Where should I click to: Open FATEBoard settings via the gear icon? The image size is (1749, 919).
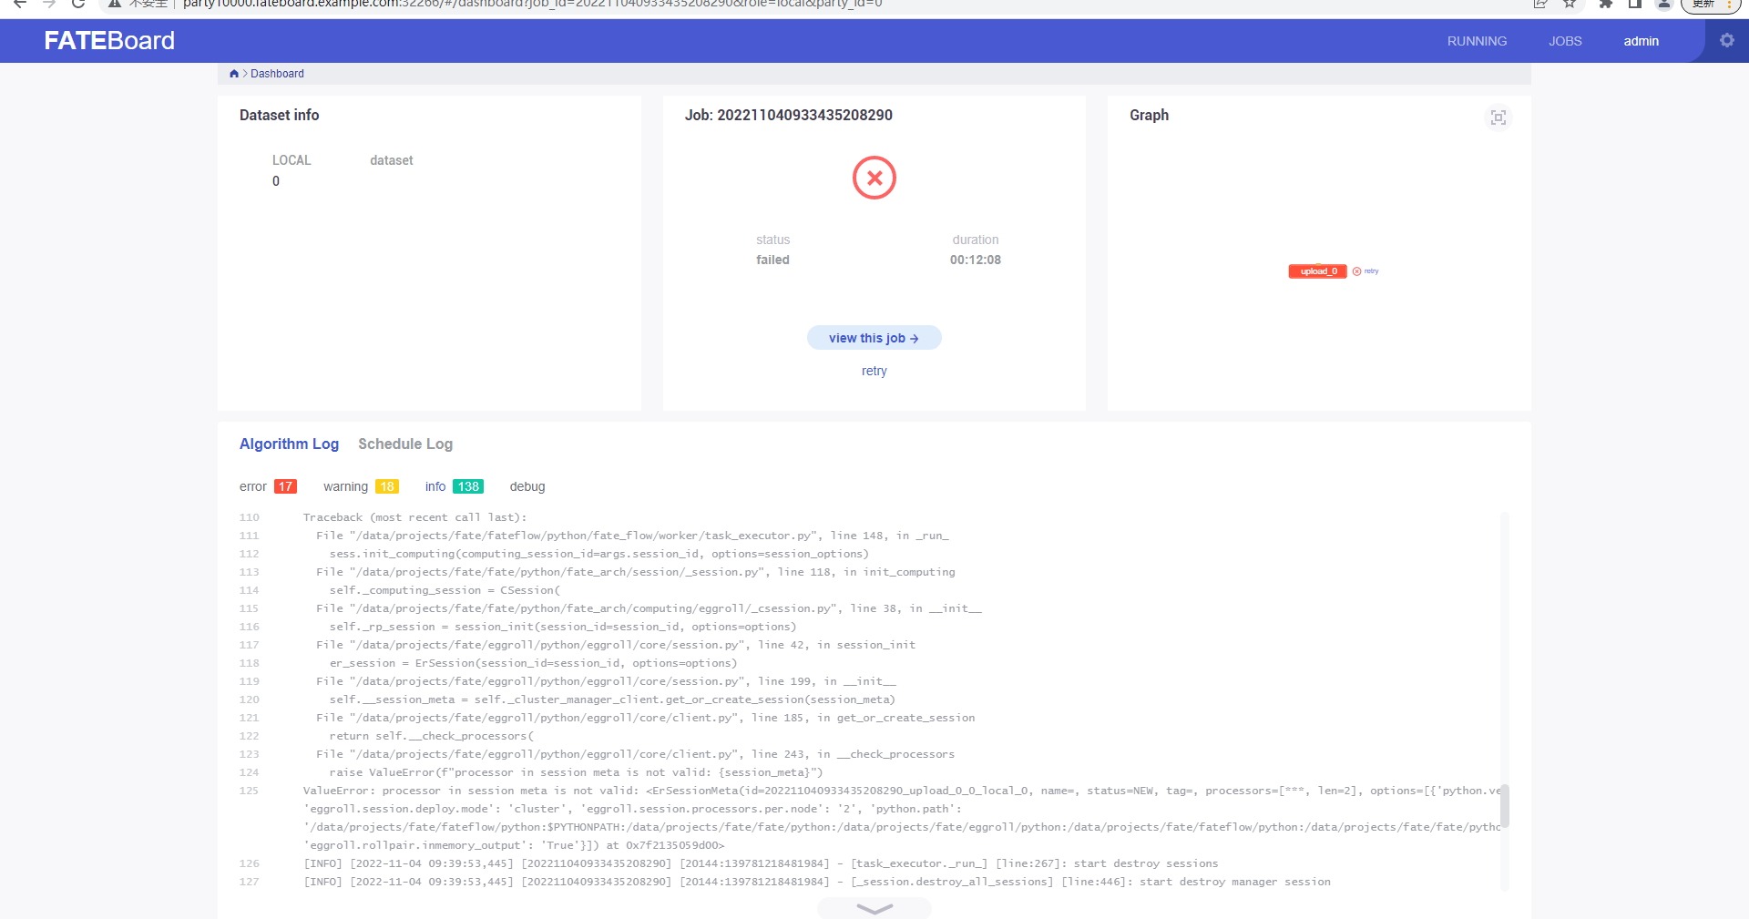tap(1728, 40)
